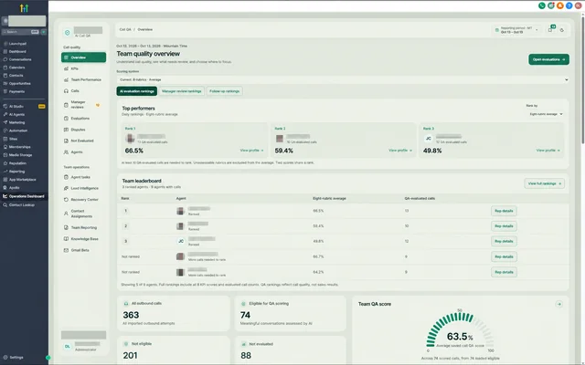The image size is (585, 365).
Task: Open Manager reviews menu item
Action: coord(83,105)
